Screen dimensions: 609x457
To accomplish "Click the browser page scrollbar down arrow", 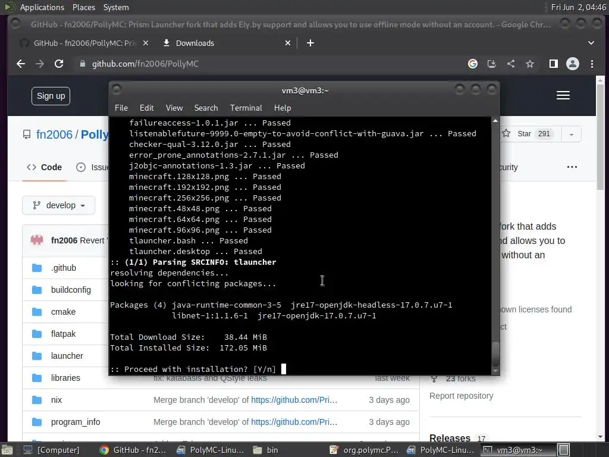I will coord(600,437).
